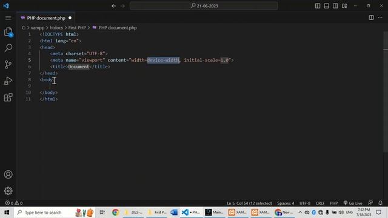The height and width of the screenshot is (218, 388).
Task: Click PHP document.php in the breadcrumb
Action: 118,28
